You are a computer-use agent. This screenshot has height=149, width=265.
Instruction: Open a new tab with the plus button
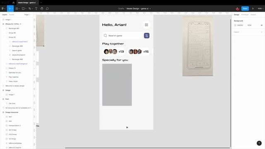(41, 3)
